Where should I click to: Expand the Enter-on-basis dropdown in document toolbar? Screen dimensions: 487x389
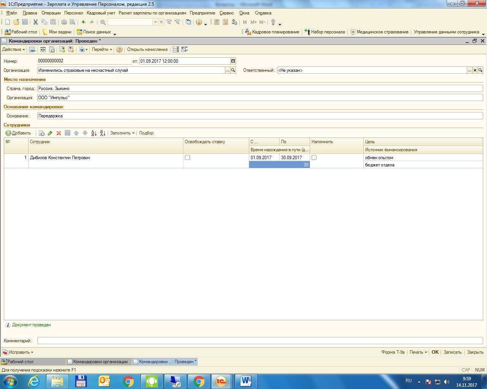pos(83,49)
